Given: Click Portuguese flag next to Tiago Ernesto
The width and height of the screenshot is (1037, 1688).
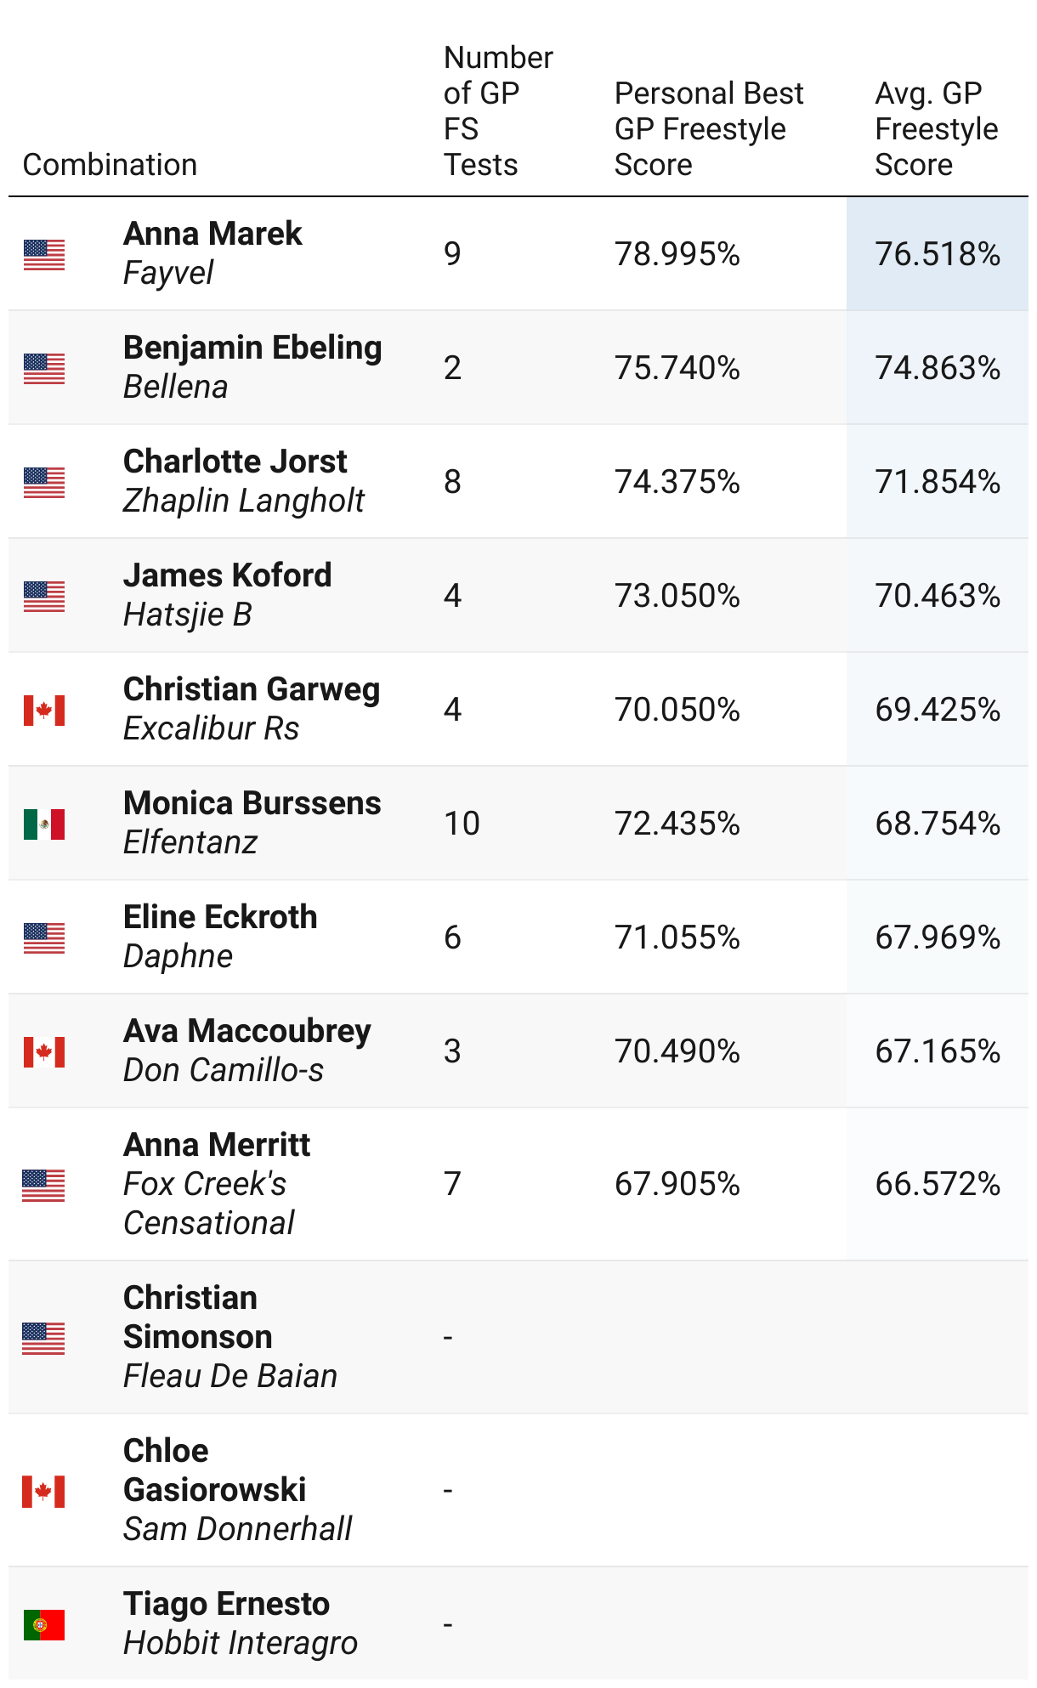Looking at the screenshot, I should point(44,1624).
